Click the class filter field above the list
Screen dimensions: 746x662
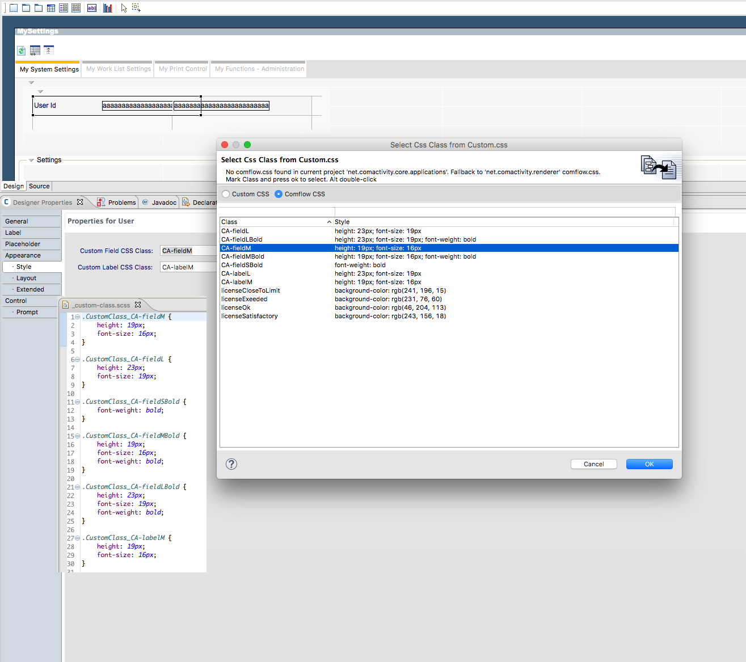[x=277, y=211]
